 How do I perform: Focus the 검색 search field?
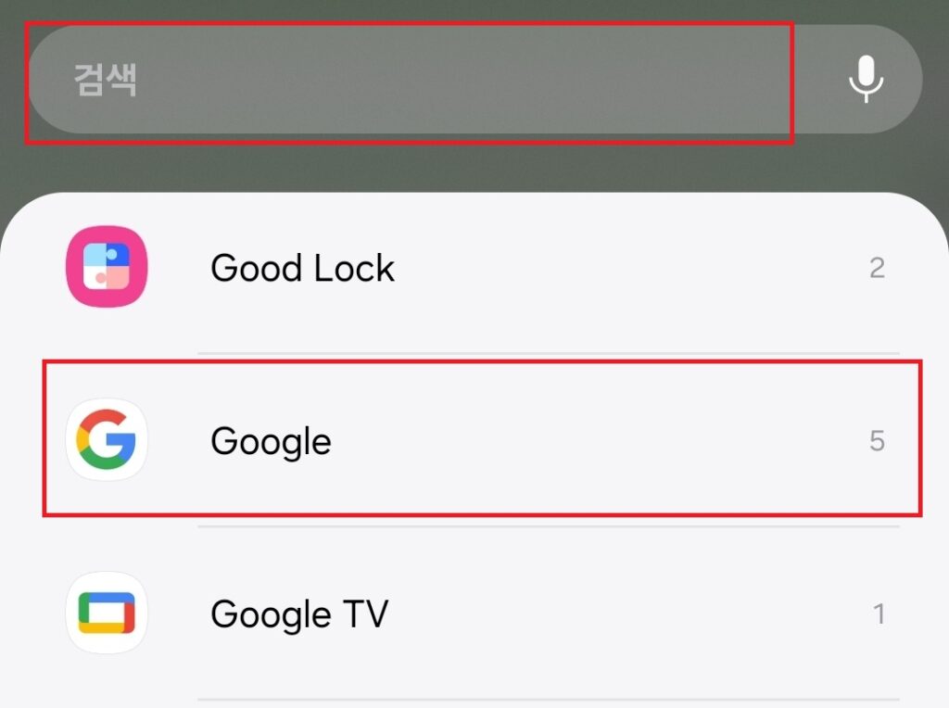pyautogui.click(x=475, y=80)
